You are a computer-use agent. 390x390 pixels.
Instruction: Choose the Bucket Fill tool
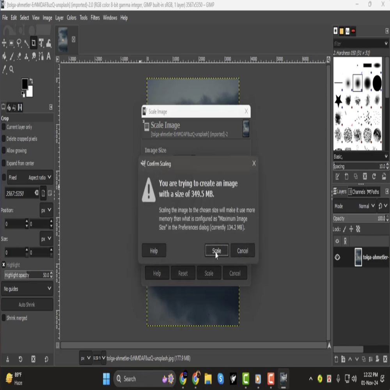[x=4, y=56]
